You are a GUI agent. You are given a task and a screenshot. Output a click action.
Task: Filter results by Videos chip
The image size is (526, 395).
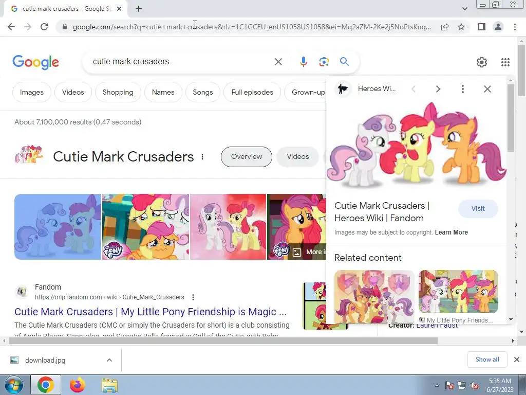[x=73, y=93]
